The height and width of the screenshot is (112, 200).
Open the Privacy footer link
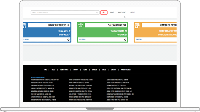[x=76, y=70]
